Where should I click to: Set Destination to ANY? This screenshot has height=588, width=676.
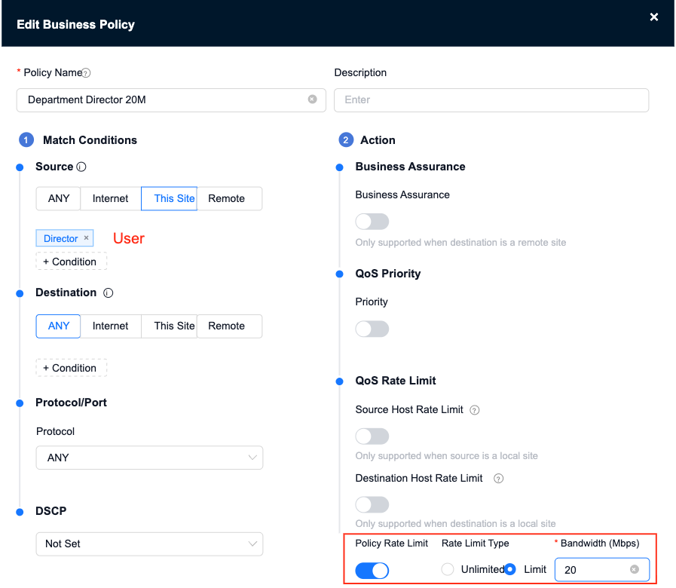coord(58,326)
